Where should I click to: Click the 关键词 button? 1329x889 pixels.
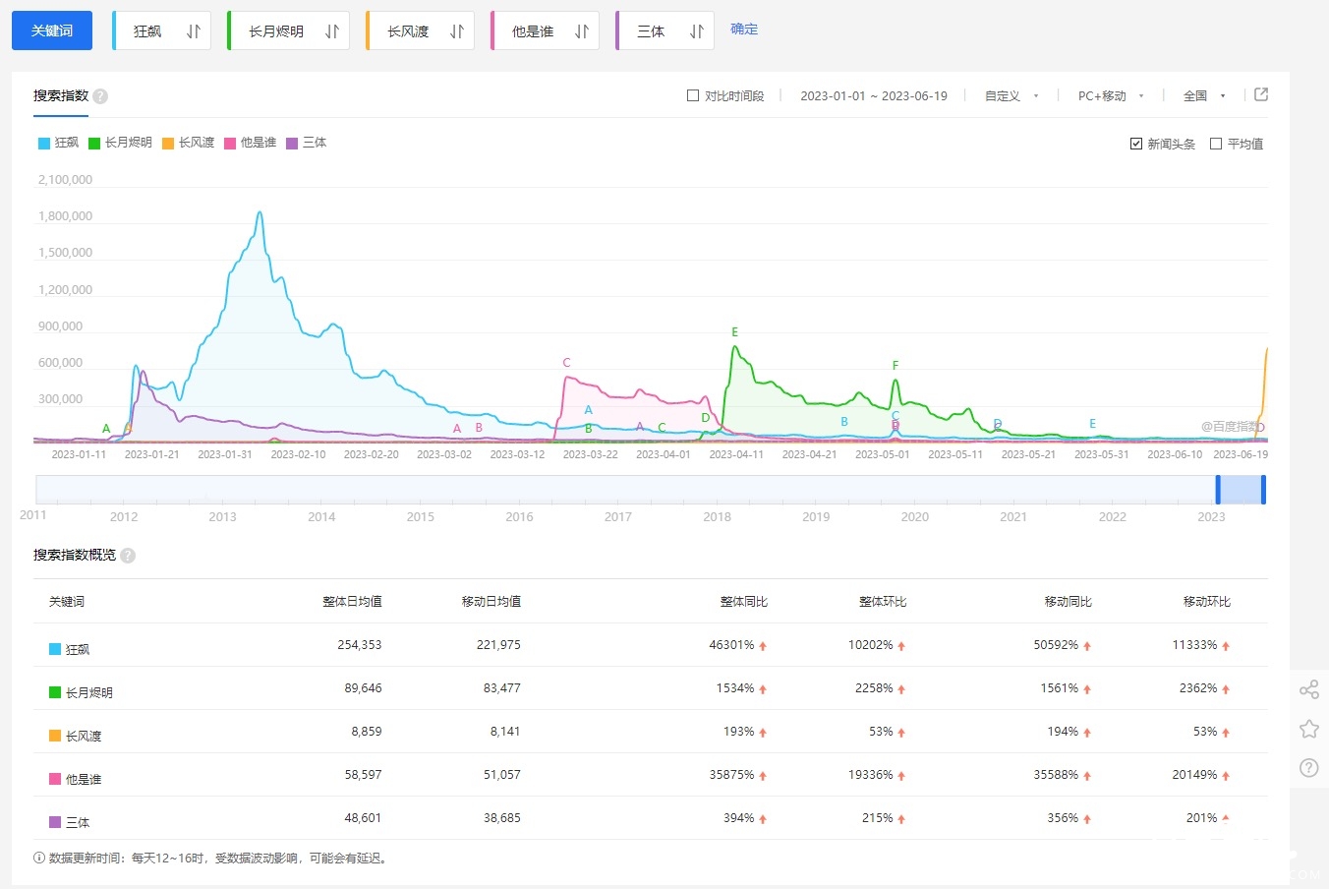52,30
